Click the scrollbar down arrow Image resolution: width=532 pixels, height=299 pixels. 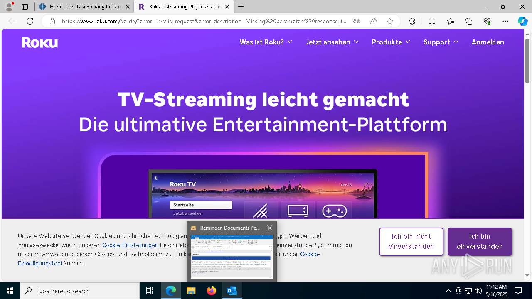tap(527, 275)
